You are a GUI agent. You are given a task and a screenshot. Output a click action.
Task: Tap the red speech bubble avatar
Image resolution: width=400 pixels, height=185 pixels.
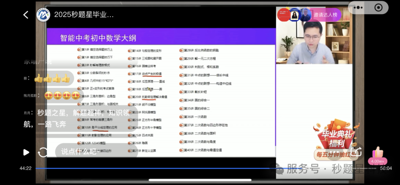[284, 15]
